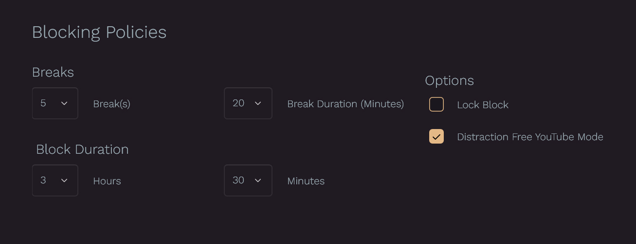
Task: Click the Minutes label under Block Duration
Action: (x=306, y=181)
